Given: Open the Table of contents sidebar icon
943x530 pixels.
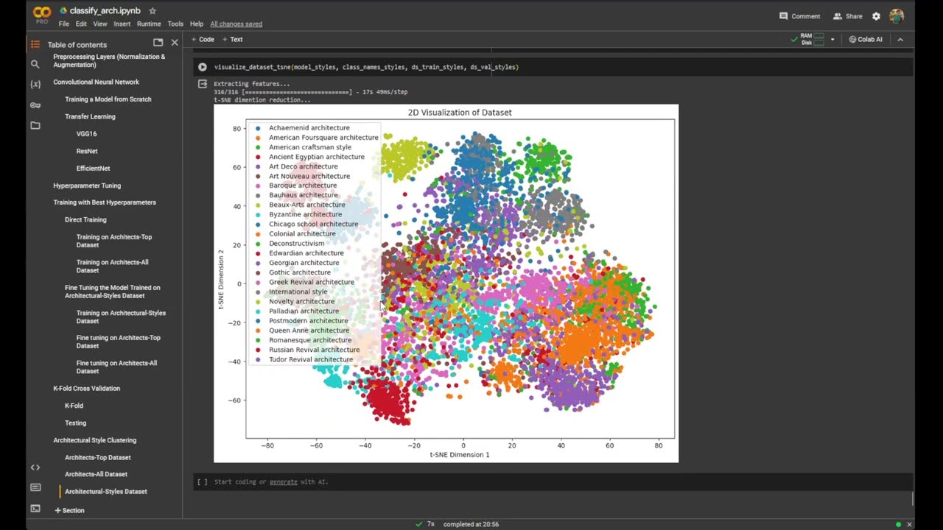Looking at the screenshot, I should tap(35, 44).
